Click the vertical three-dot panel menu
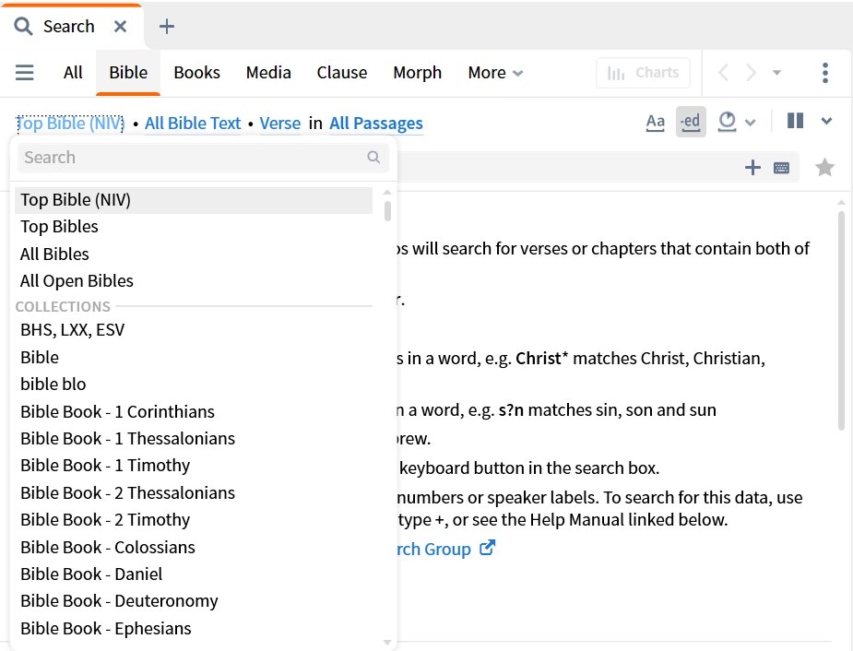This screenshot has width=853, height=651. pyautogui.click(x=824, y=73)
